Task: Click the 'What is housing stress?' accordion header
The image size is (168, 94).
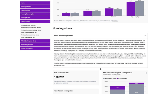Action: point(100,36)
